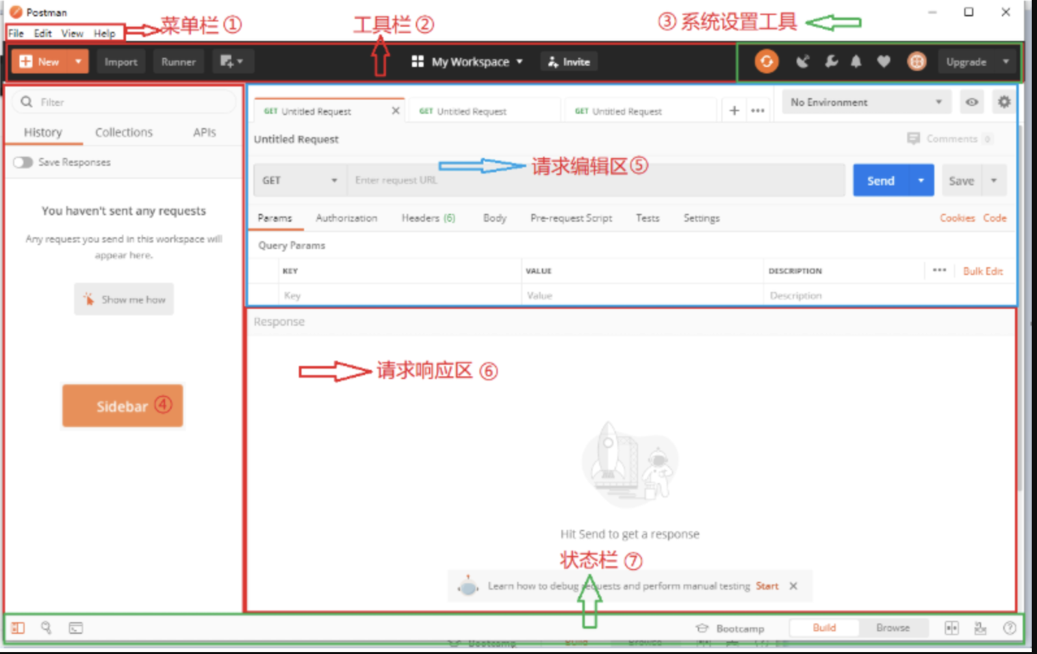1037x654 pixels.
Task: Open the user avatar icon
Action: click(x=917, y=62)
